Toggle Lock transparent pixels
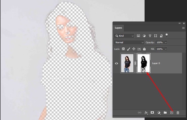Image resolution: width=187 pixels, height=120 pixels. (x=123, y=49)
